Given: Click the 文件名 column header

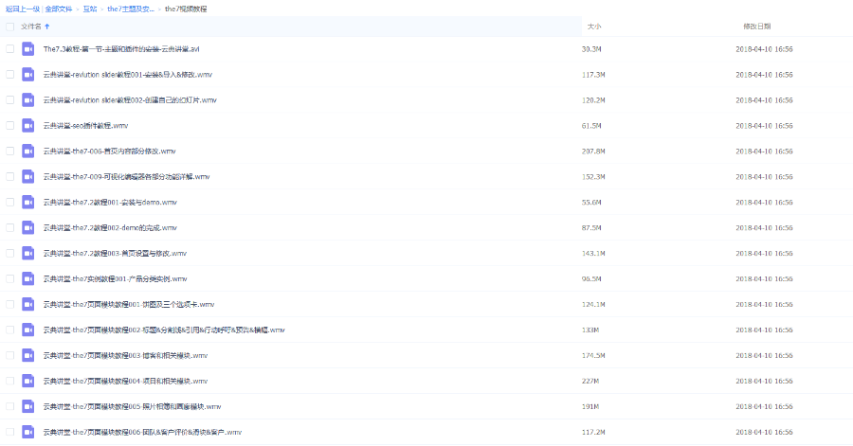Looking at the screenshot, I should click(x=31, y=27).
